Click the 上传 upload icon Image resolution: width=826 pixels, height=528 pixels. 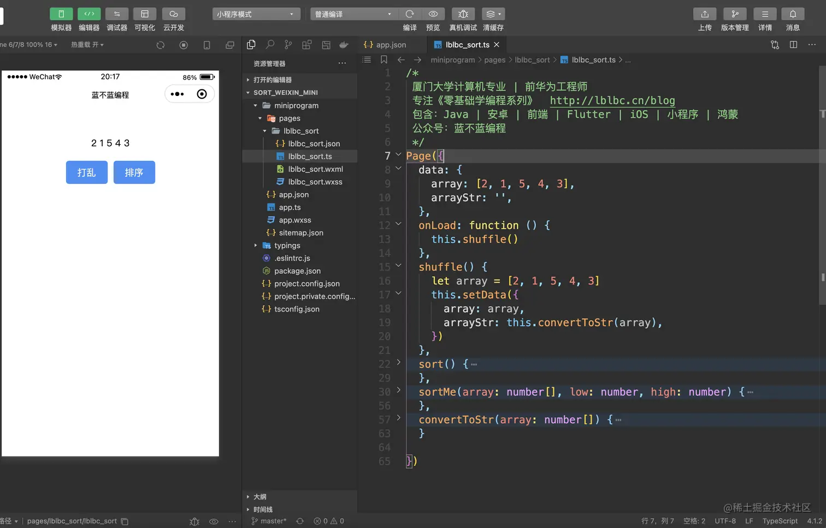705,14
